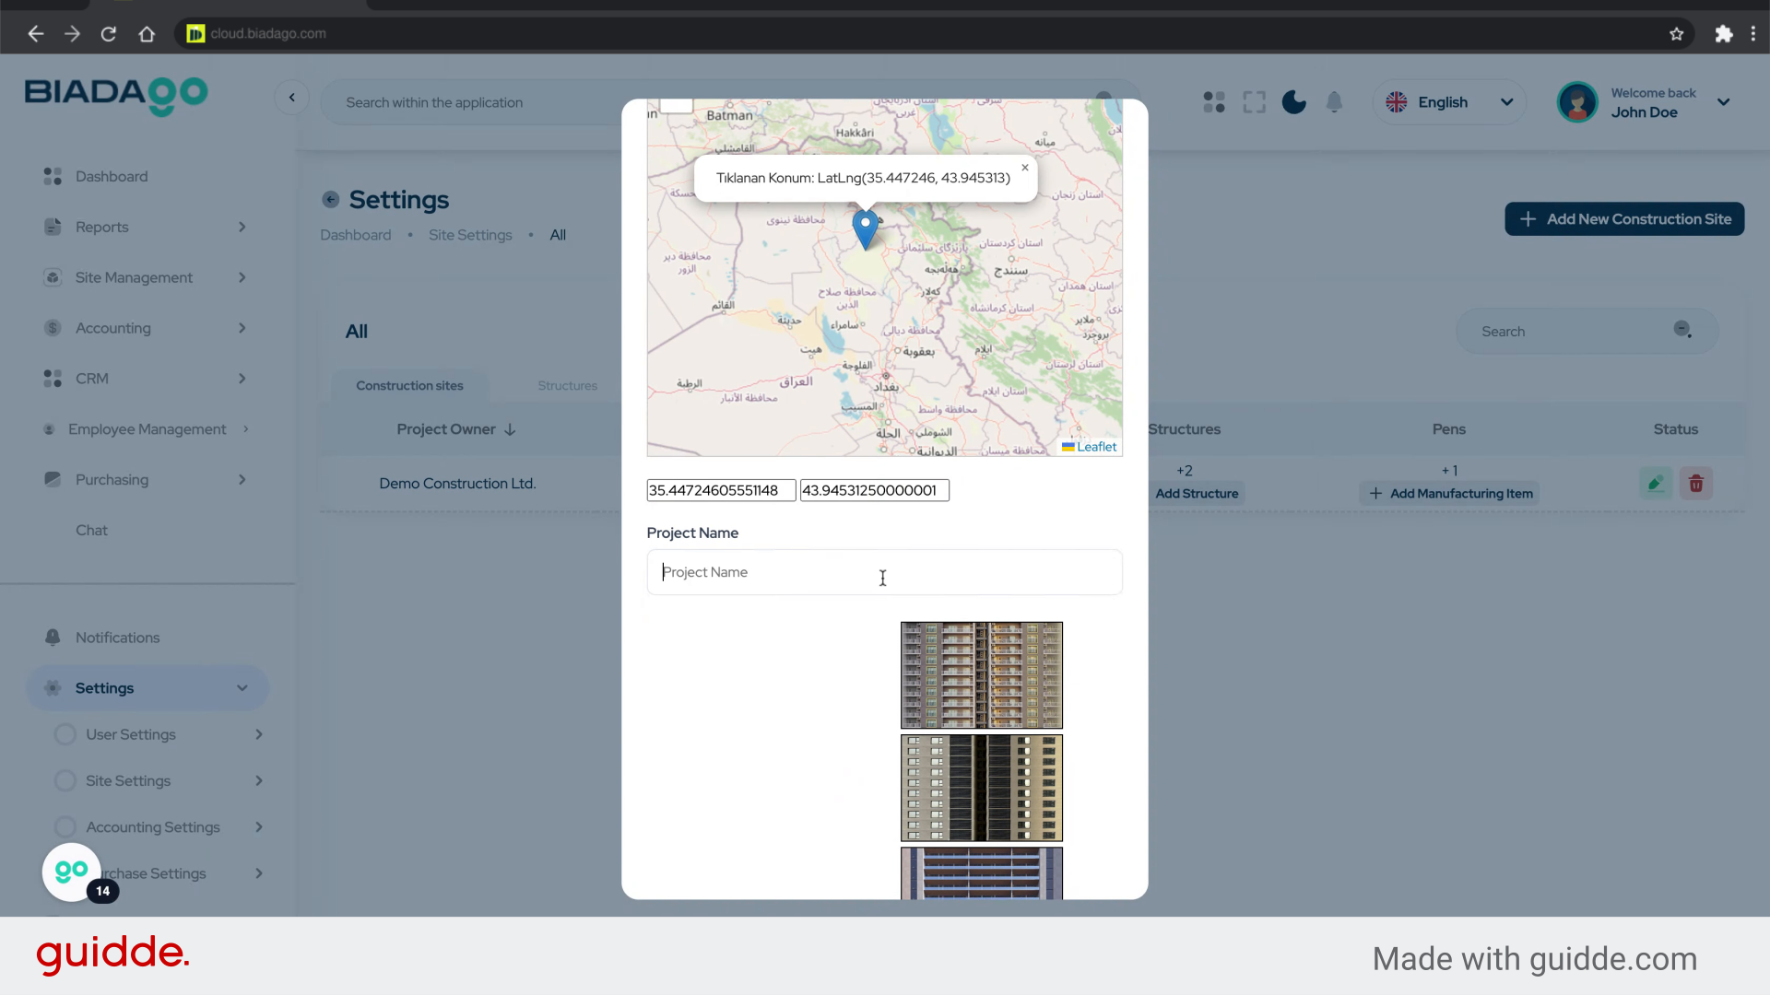The height and width of the screenshot is (995, 1770).
Task: Switch to the Structures tab
Action: (x=567, y=385)
